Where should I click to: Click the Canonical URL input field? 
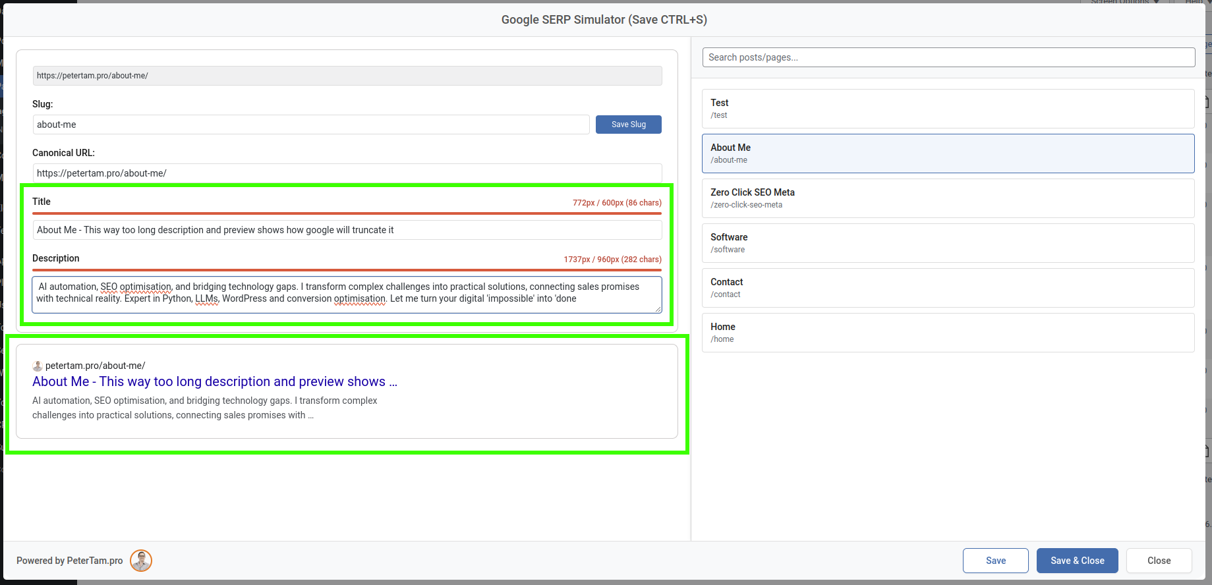(347, 173)
